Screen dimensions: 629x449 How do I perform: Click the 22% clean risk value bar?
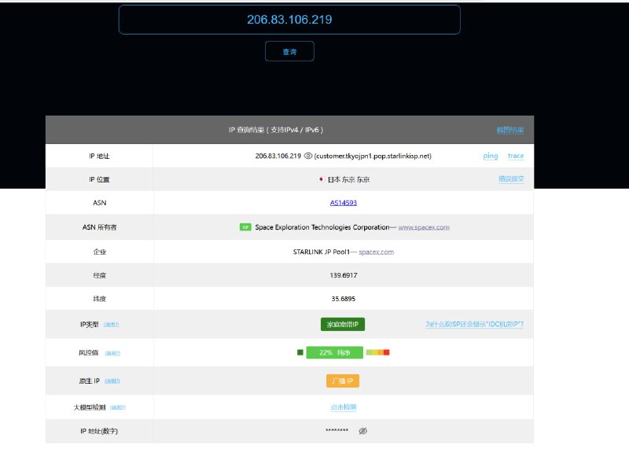tap(334, 353)
